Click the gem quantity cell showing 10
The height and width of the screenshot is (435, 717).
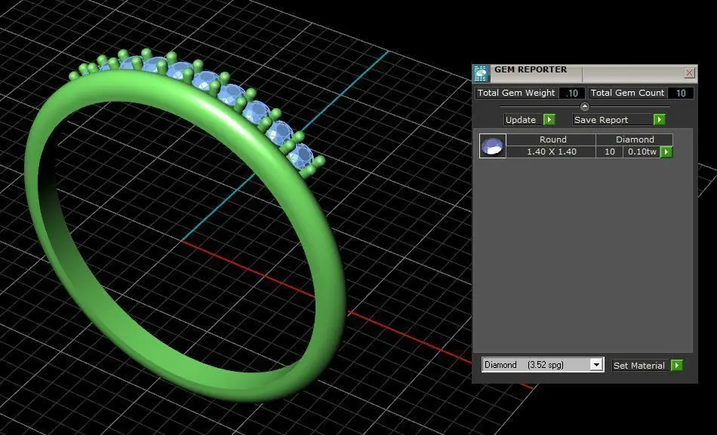[610, 152]
